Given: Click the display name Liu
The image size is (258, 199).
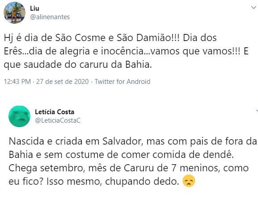Looking at the screenshot, I should [x=34, y=8].
